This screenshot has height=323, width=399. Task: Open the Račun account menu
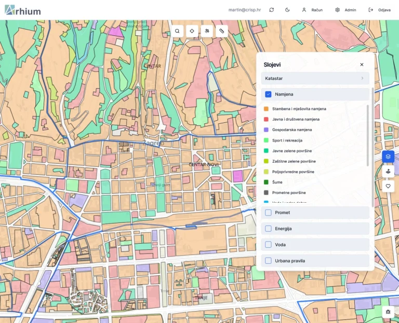click(x=312, y=10)
